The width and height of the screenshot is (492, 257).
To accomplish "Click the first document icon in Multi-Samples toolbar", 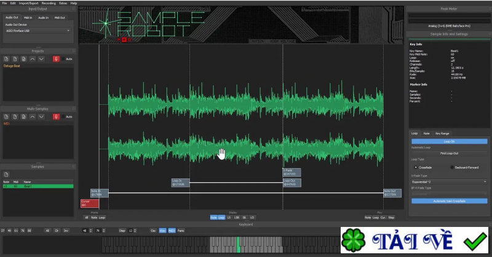I will click(x=6, y=117).
